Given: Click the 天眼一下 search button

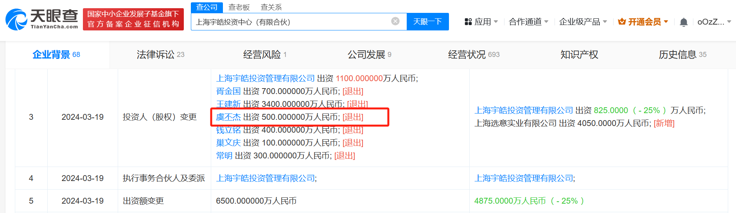Looking at the screenshot, I should pos(427,21).
